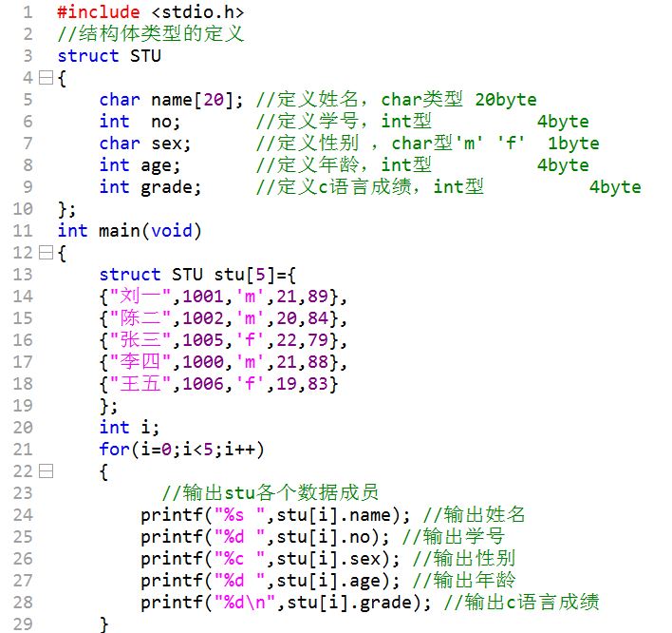
Task: Click line number 10 in the gutter
Action: tap(23, 209)
